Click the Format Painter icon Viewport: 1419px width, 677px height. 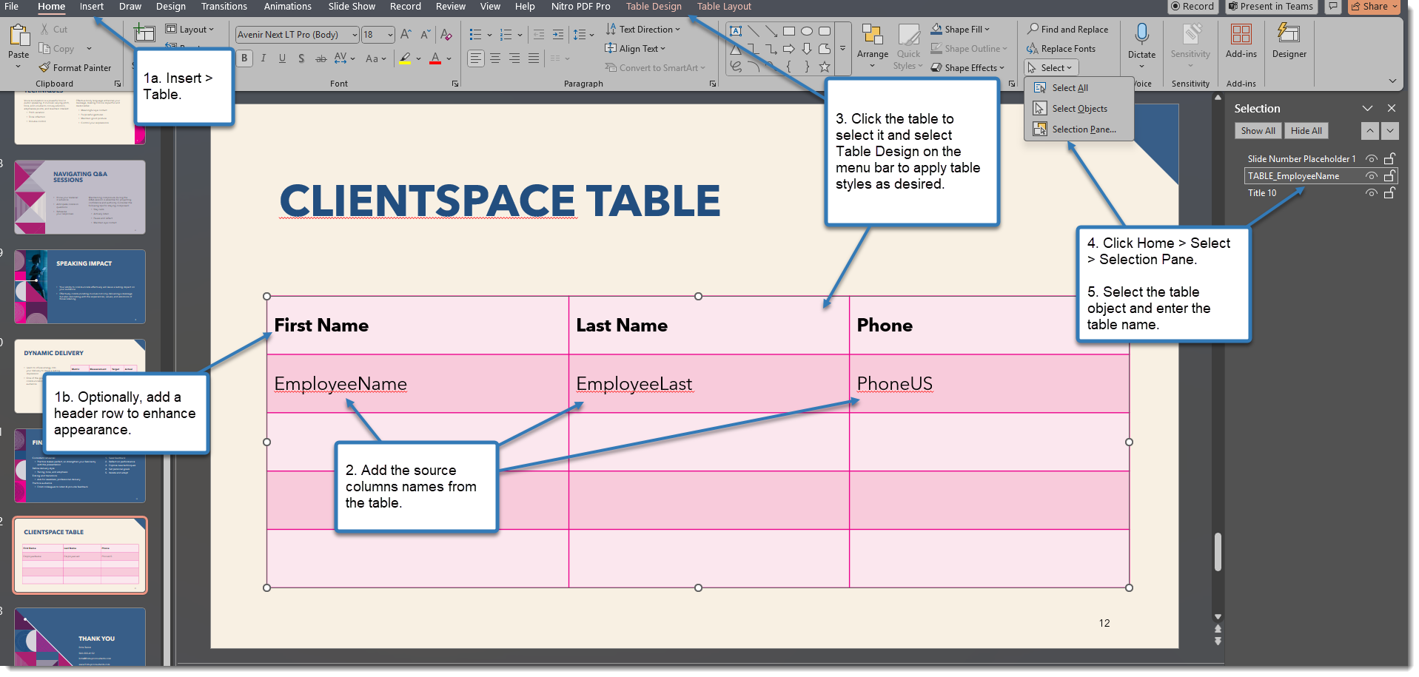click(45, 67)
